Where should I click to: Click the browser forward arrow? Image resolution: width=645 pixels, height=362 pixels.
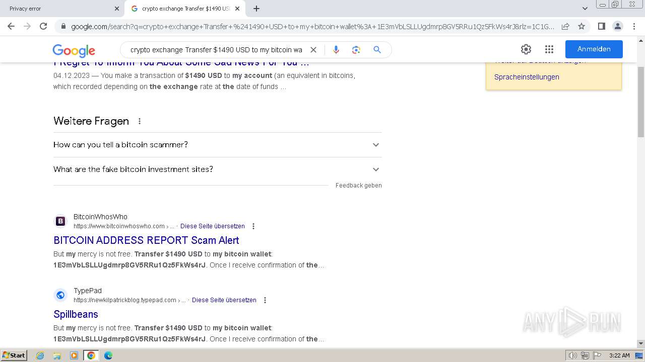27,26
